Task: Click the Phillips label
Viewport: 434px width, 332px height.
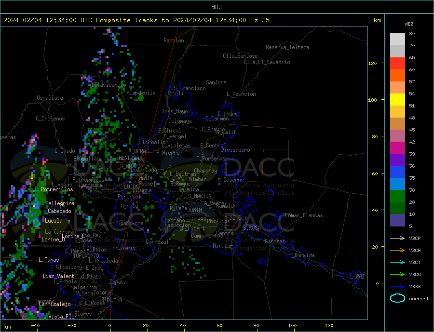Action: coord(218,221)
